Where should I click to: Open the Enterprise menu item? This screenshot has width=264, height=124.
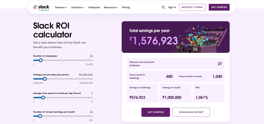click(94, 7)
